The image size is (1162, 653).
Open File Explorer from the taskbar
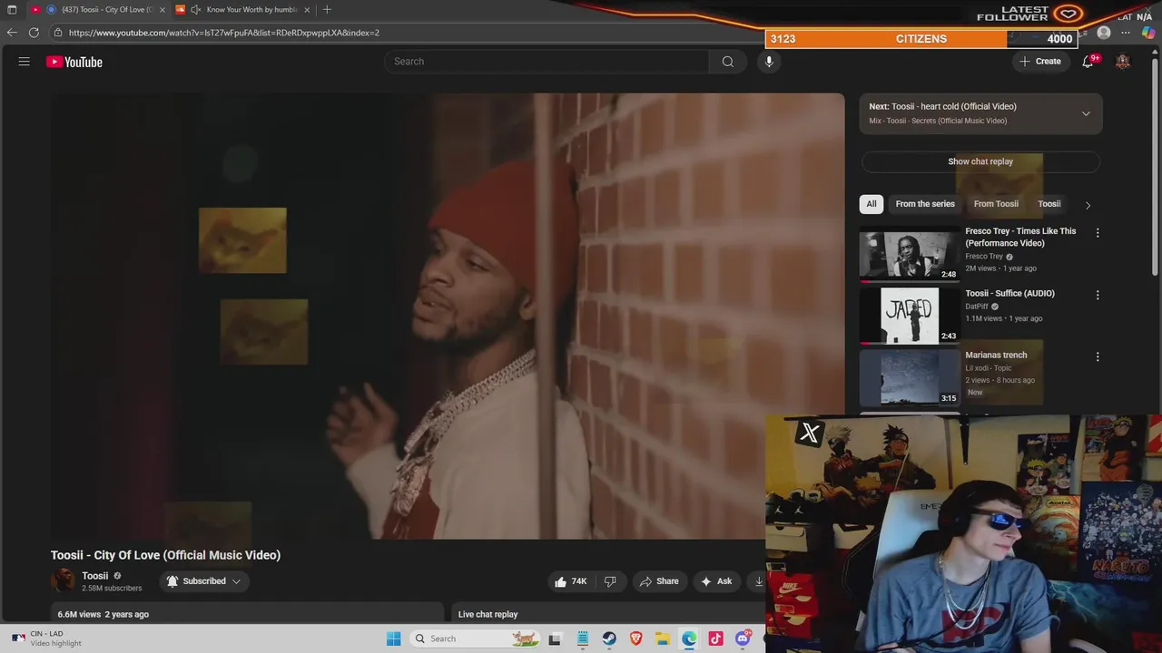click(x=663, y=638)
